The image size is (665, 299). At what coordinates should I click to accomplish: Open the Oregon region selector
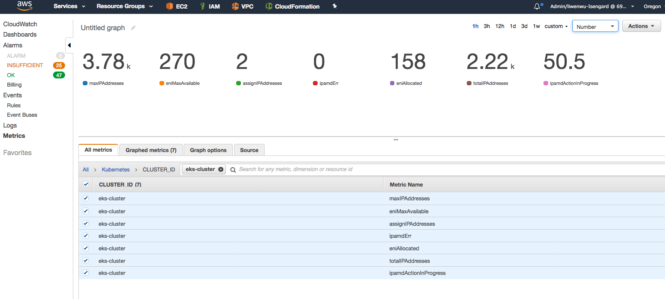point(654,6)
